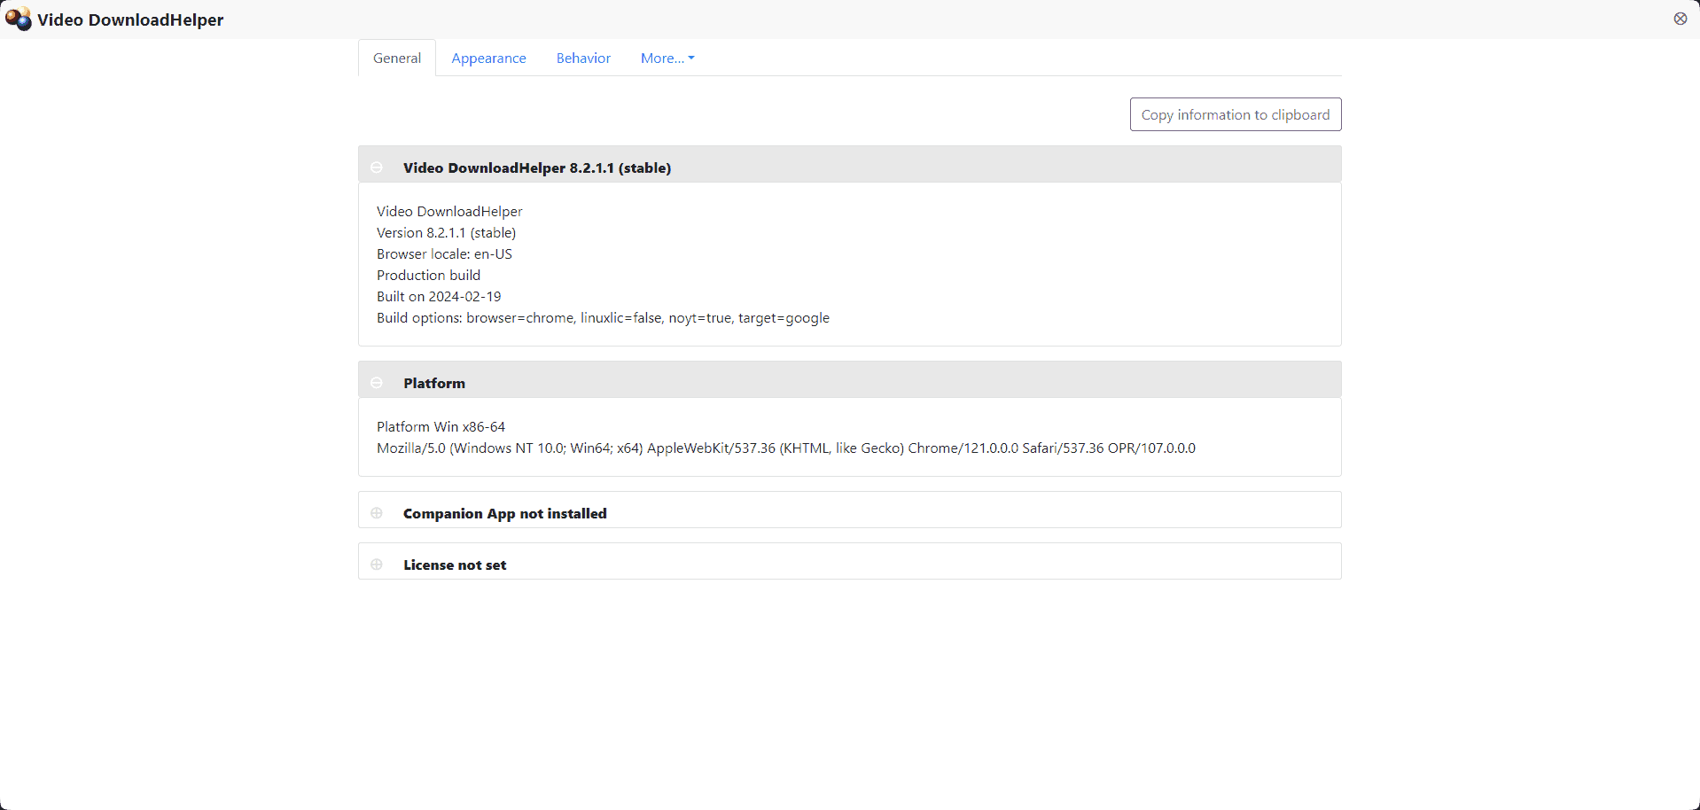Expand the License not set section

pos(454,565)
